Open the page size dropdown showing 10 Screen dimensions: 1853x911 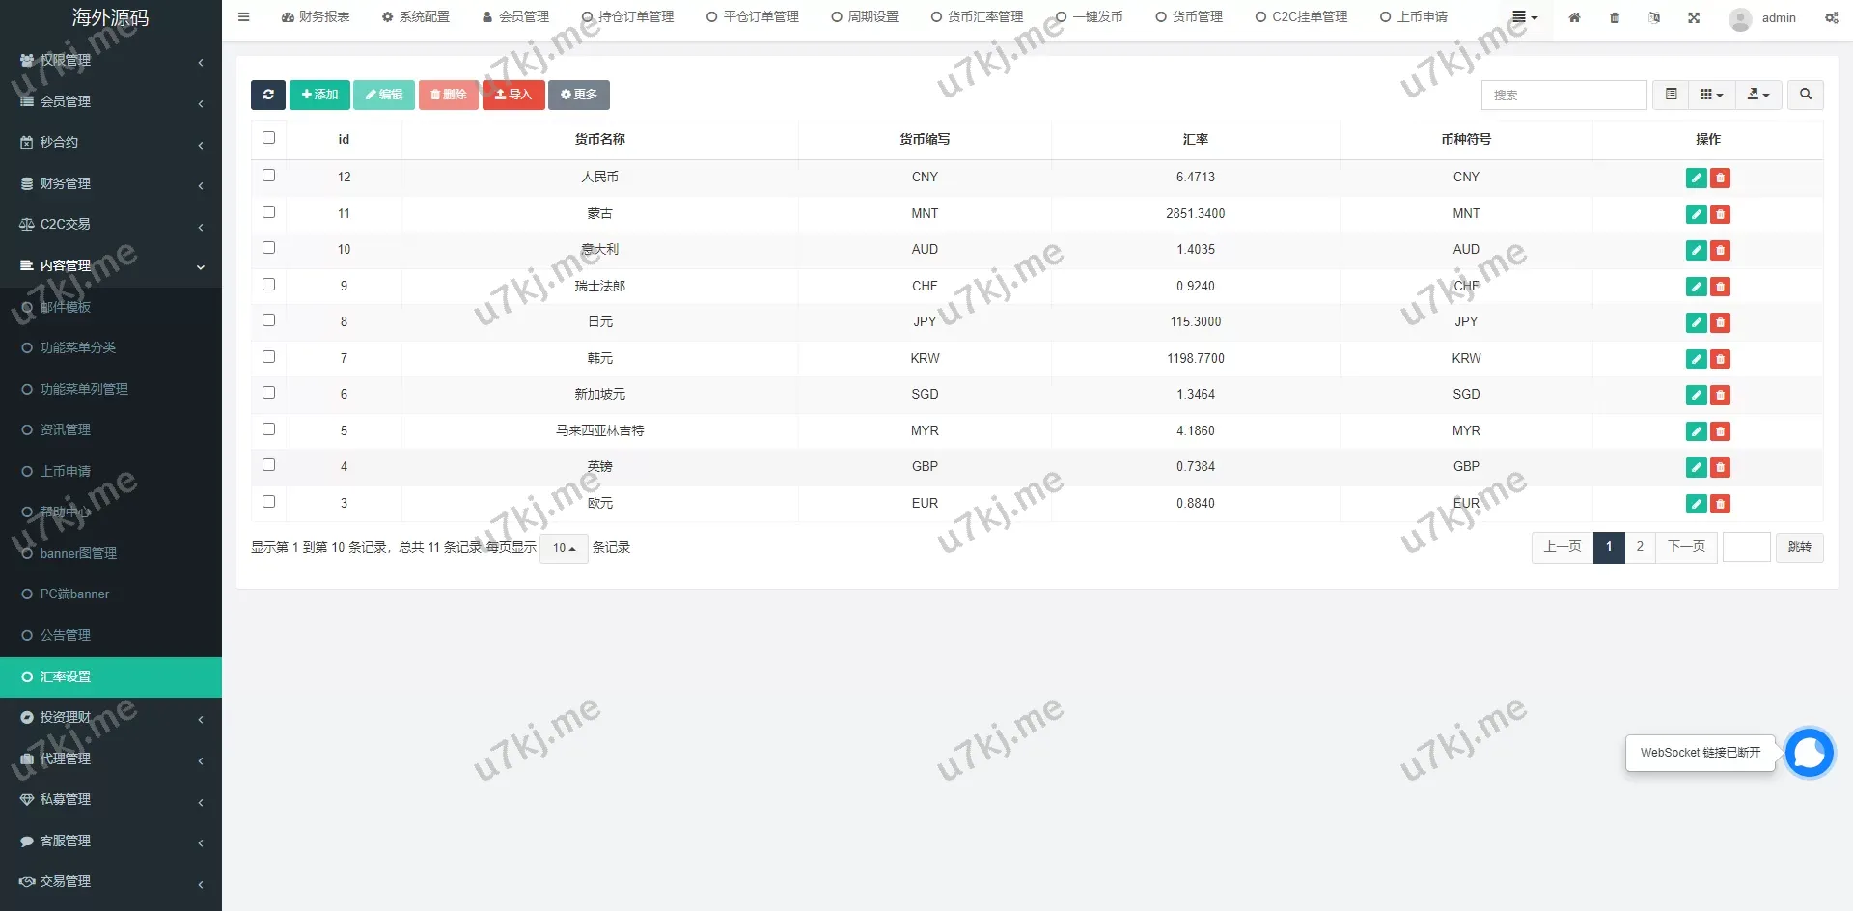(564, 548)
